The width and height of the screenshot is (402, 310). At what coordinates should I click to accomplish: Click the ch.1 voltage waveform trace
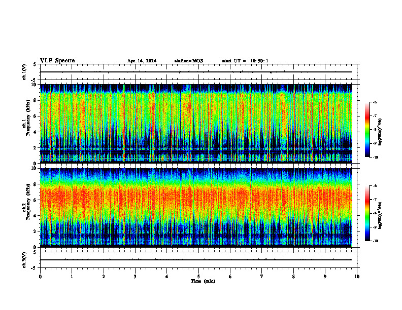pos(196,72)
